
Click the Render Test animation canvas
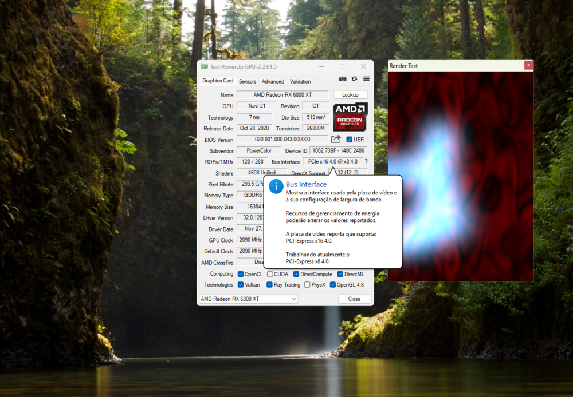coord(461,176)
